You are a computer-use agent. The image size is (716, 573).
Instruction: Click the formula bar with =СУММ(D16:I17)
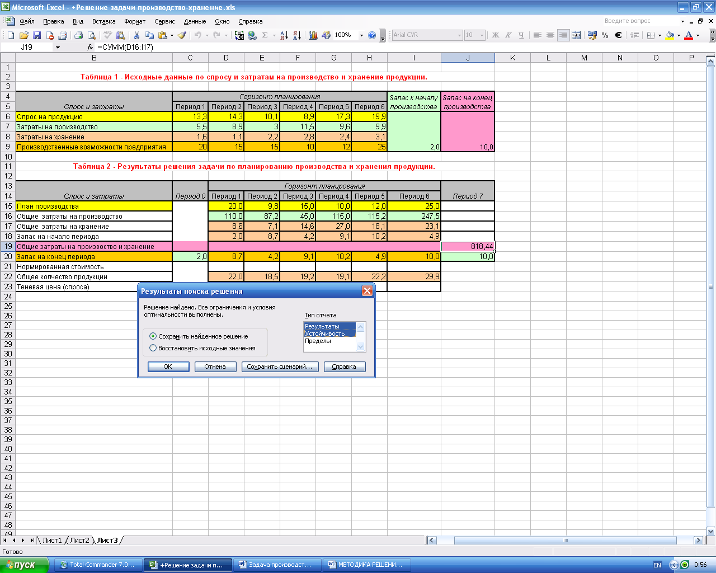403,48
